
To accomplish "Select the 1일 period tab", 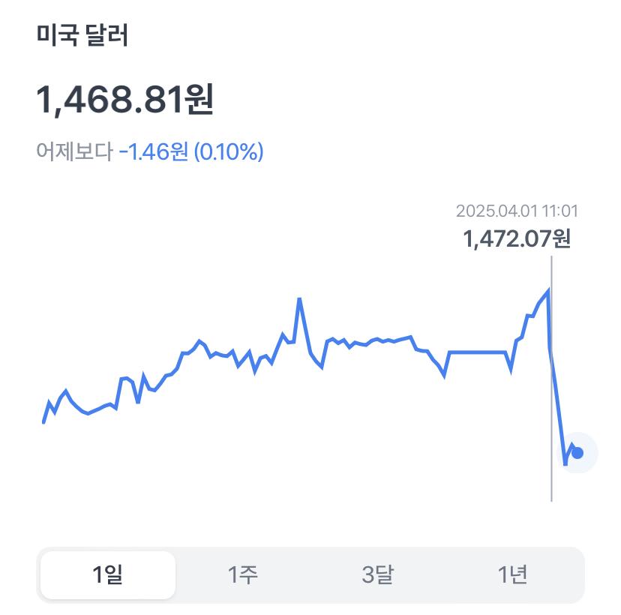I will tap(108, 574).
